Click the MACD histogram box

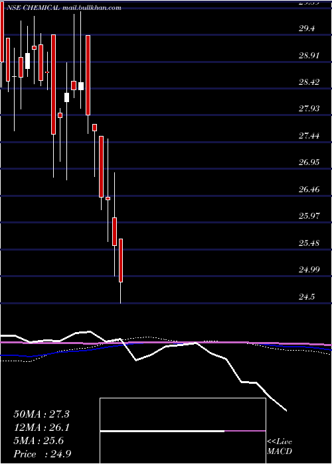pos(183,431)
